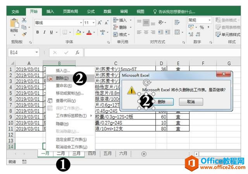
Task: Increase indent icon
Action: (168, 32)
